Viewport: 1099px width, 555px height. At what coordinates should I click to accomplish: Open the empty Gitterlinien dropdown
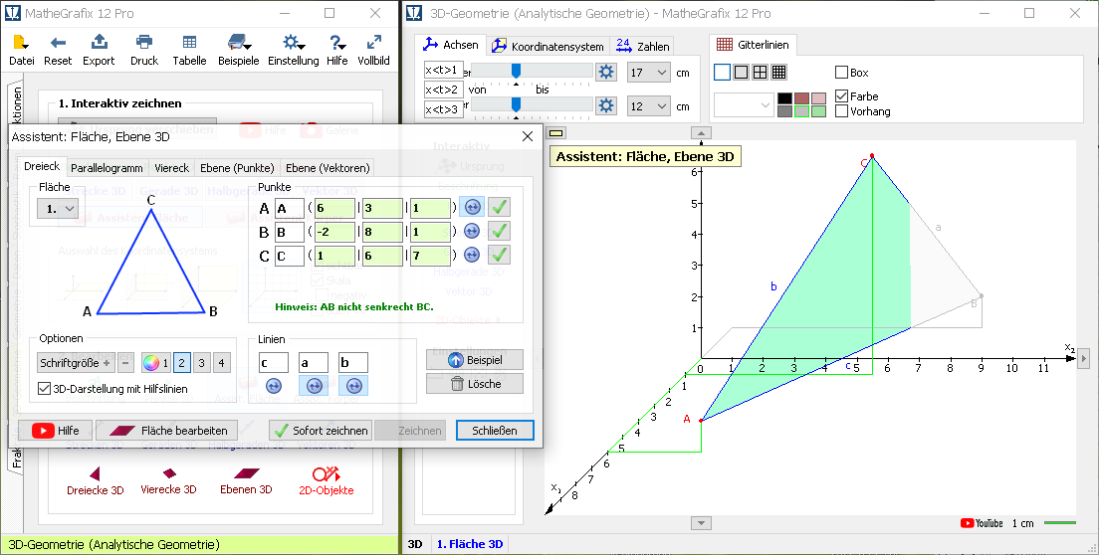(x=744, y=105)
